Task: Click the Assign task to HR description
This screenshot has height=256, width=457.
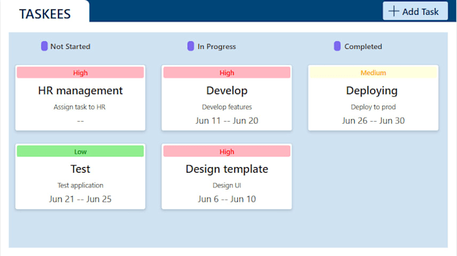Action: (79, 108)
